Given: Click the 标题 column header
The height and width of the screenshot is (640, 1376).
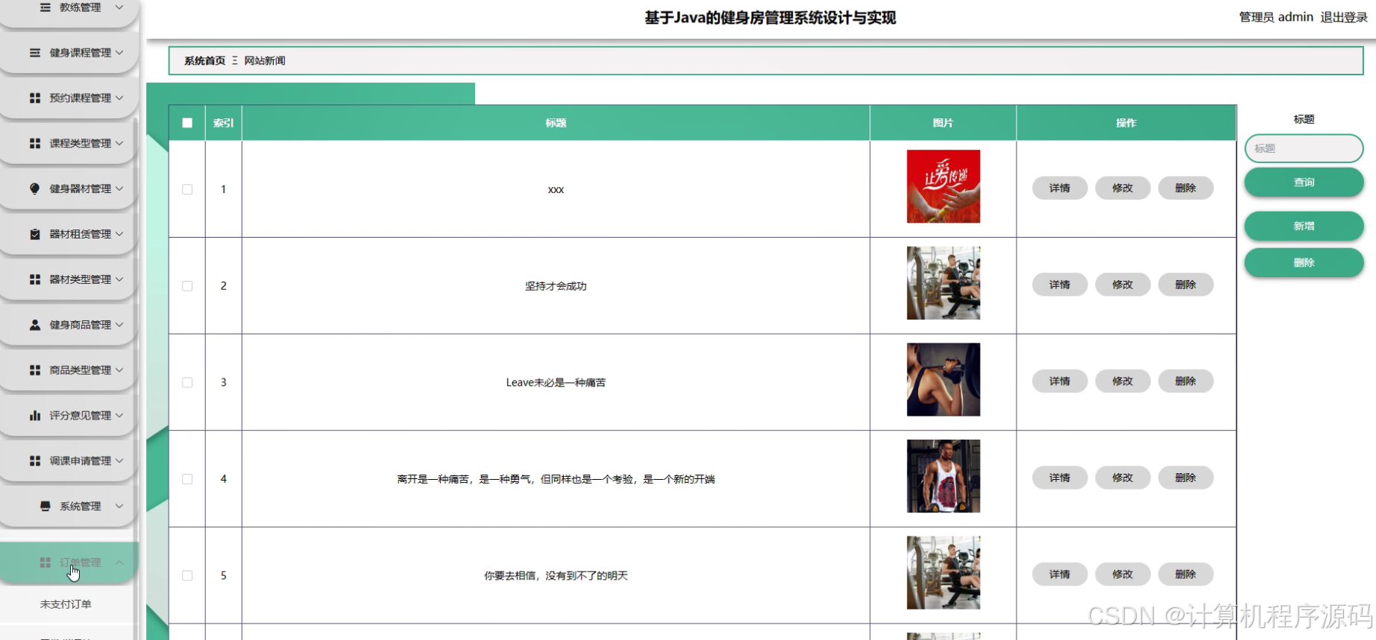Looking at the screenshot, I should click(x=556, y=123).
